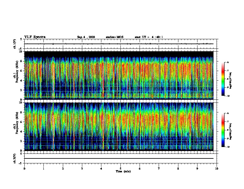Click the time axis tick label "10"
Image resolution: width=244 pixels, height=189 pixels.
click(x=217, y=169)
